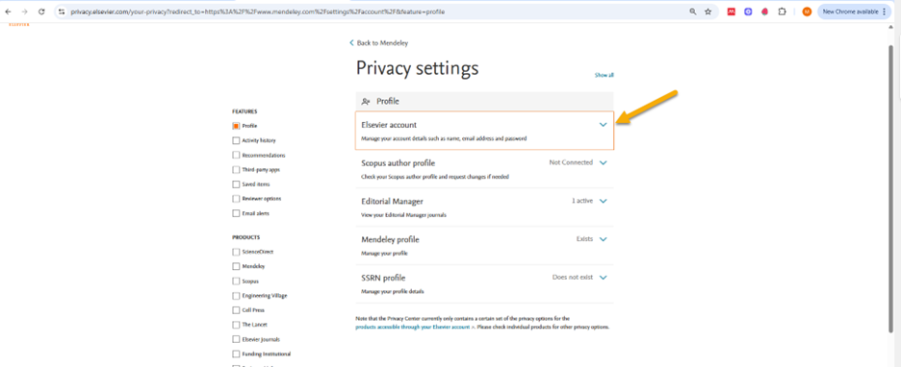This screenshot has width=901, height=367.
Task: Expand the Mendeley profile chevron
Action: pyautogui.click(x=603, y=239)
